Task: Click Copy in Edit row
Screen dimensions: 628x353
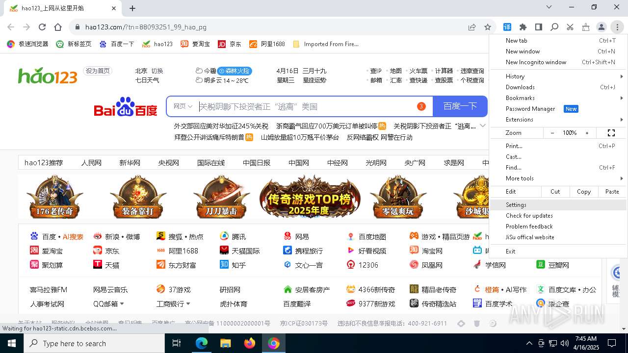Action: pos(584,192)
